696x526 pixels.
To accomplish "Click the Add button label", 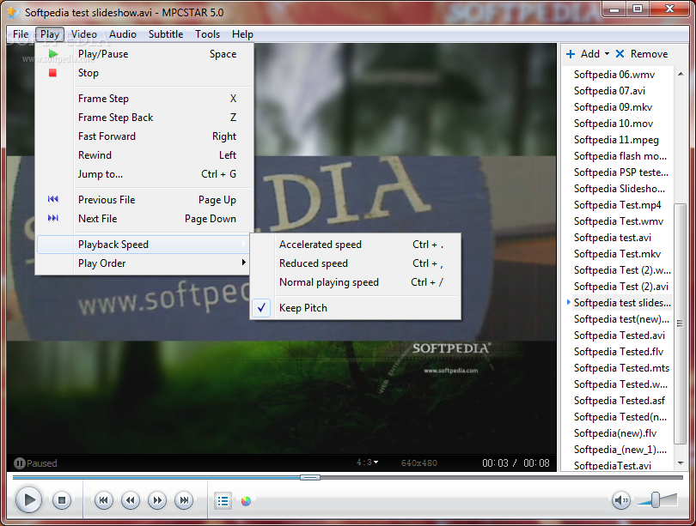I will [x=590, y=54].
